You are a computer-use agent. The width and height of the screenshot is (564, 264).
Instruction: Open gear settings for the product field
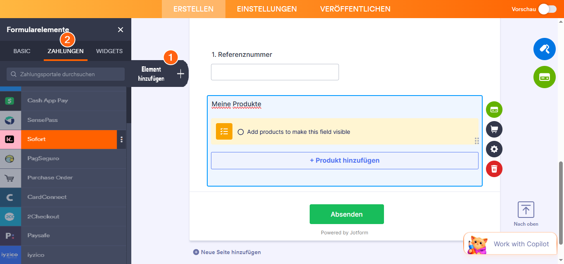point(494,149)
